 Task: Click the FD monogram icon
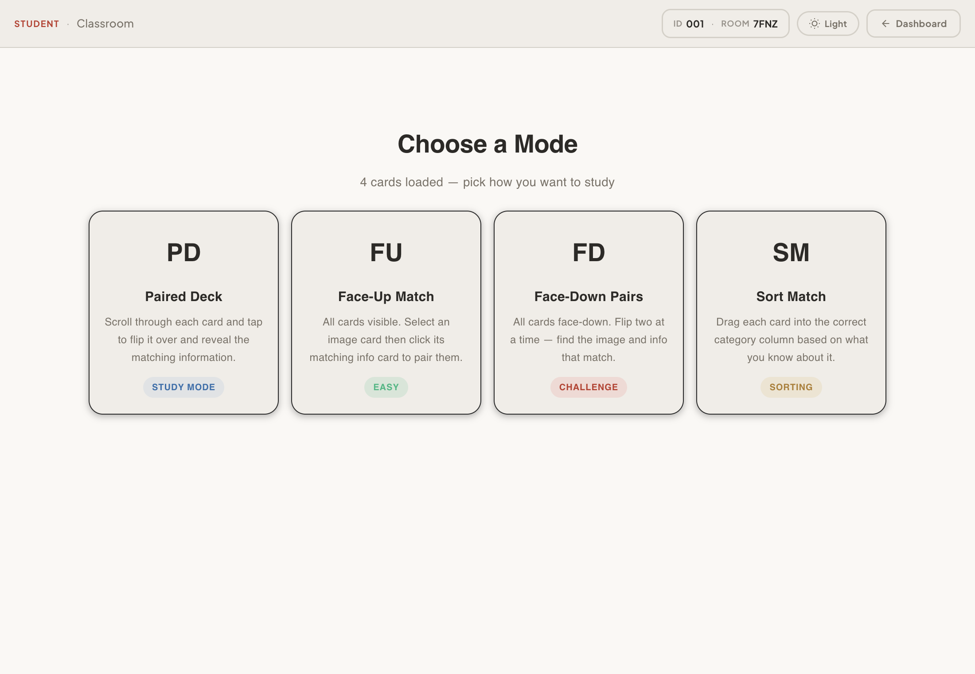(x=589, y=252)
